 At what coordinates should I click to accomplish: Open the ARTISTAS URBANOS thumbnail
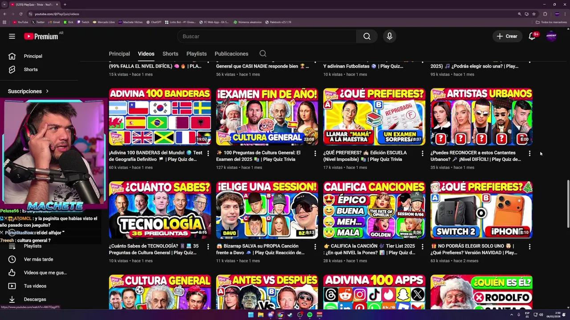481,116
